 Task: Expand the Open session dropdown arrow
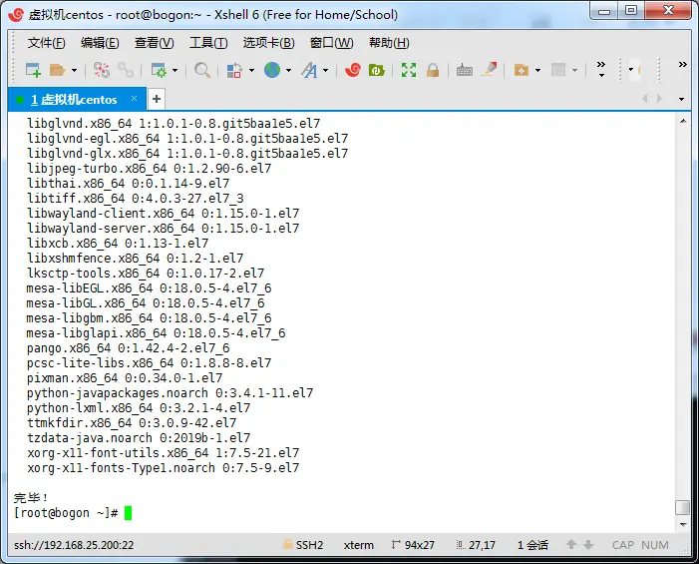coord(74,70)
